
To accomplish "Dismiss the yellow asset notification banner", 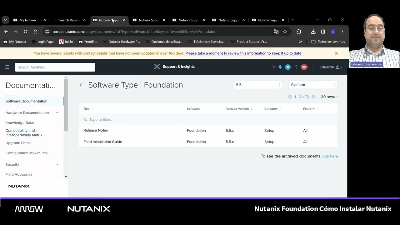I will coord(336,53).
